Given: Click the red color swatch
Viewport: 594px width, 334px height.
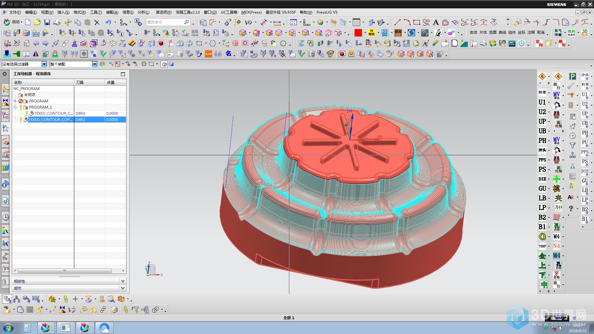Looking at the screenshot, I should point(358,33).
